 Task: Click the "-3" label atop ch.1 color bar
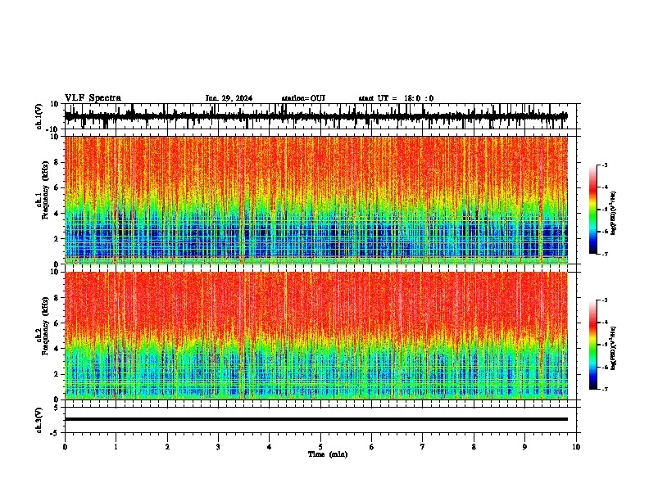click(x=604, y=165)
